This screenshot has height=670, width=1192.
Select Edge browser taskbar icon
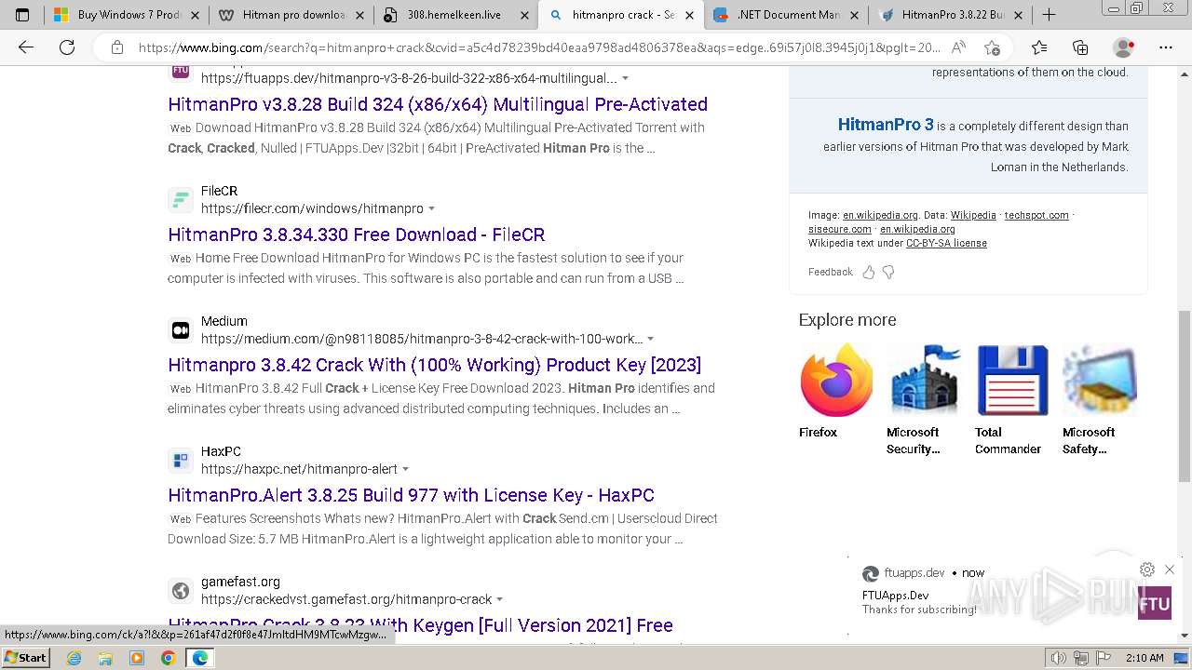(x=199, y=658)
